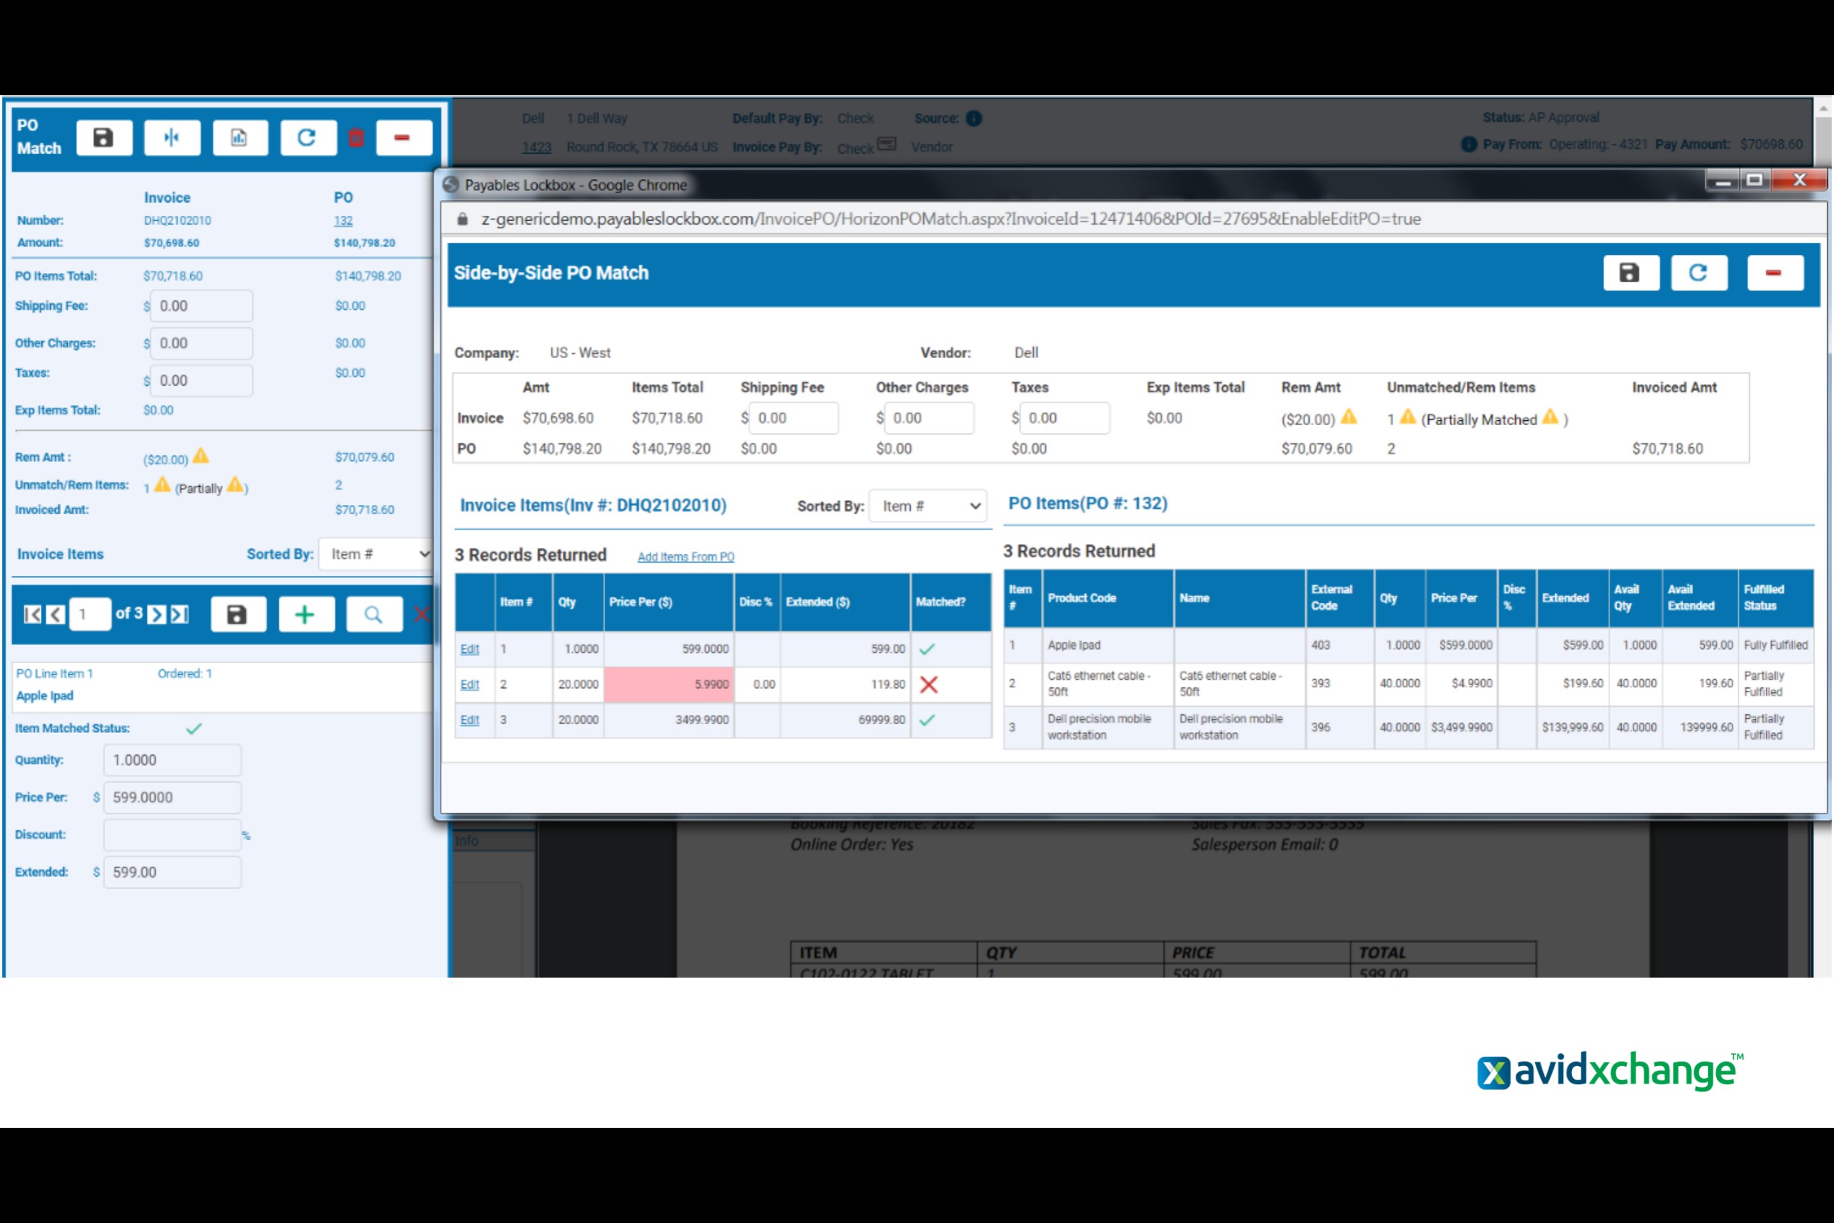Viewport: 1834px width, 1223px height.
Task: Open PO number 132 link
Action: (x=343, y=221)
